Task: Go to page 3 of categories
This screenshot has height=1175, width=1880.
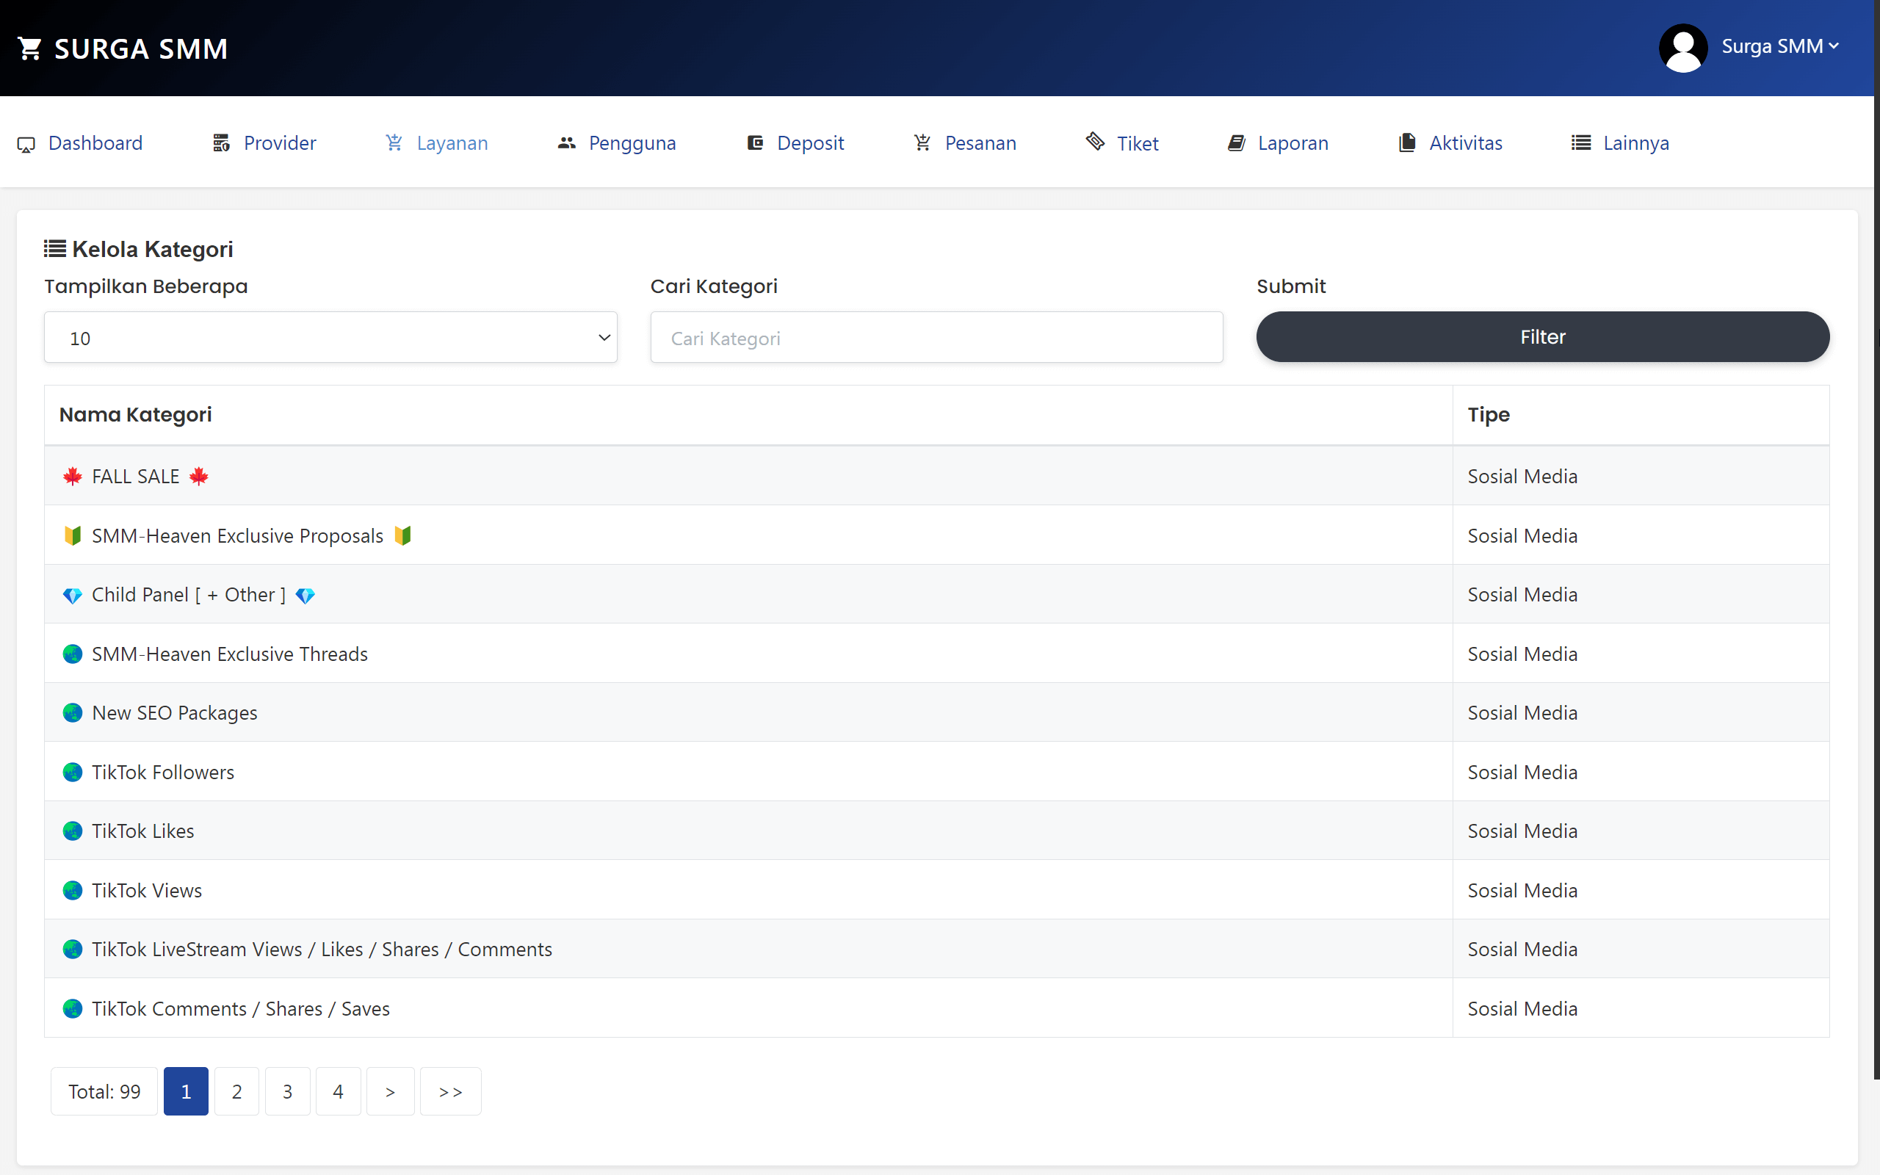Action: pyautogui.click(x=287, y=1091)
